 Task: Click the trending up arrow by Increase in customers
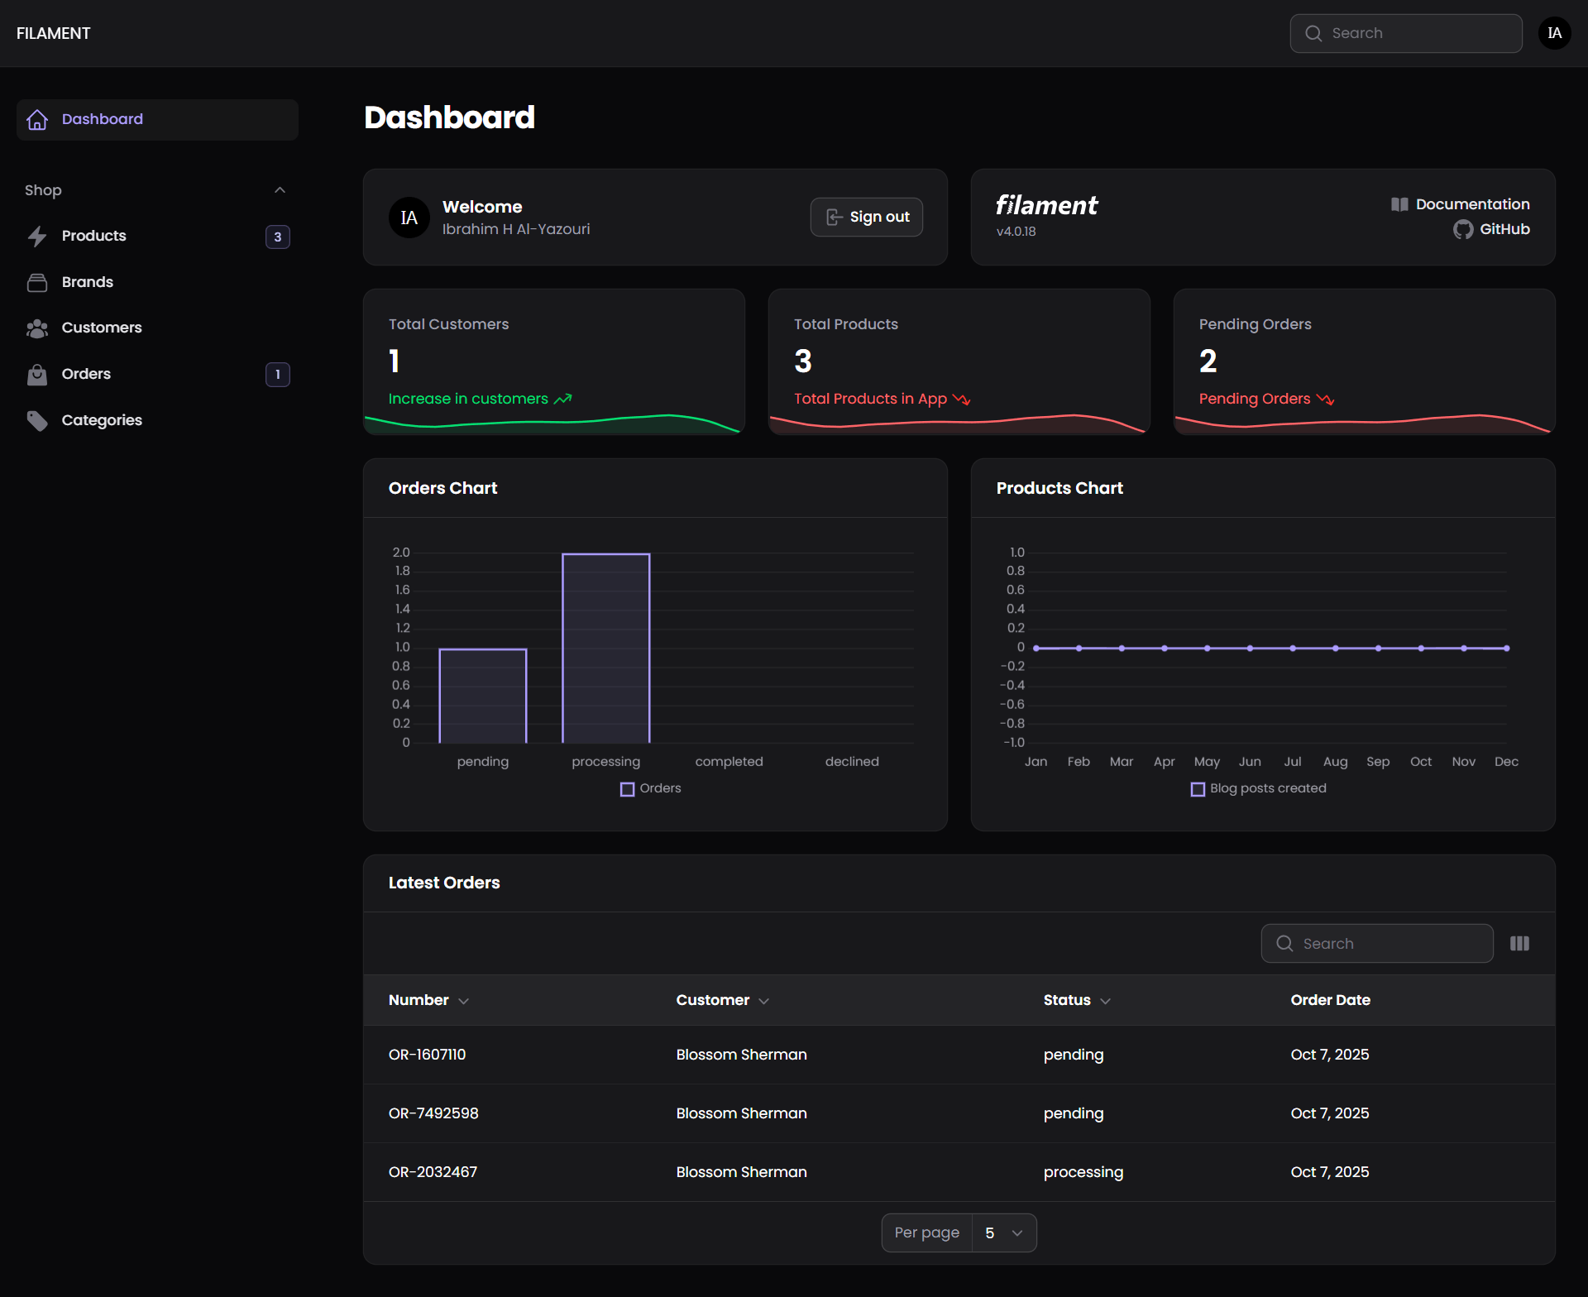pos(563,400)
